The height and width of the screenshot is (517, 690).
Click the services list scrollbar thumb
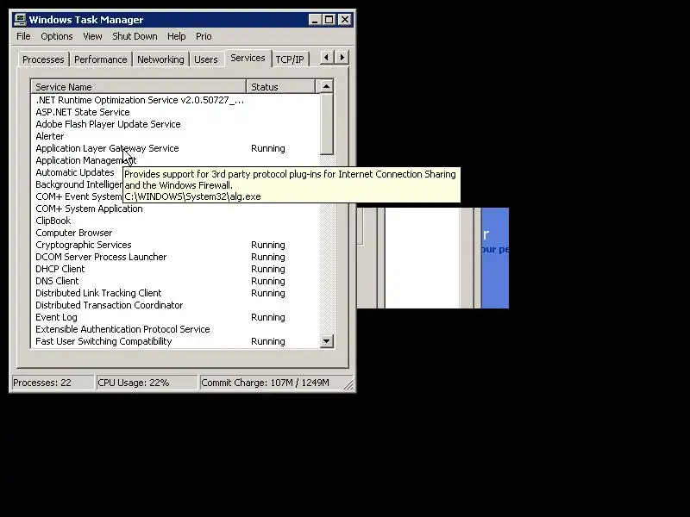click(326, 124)
